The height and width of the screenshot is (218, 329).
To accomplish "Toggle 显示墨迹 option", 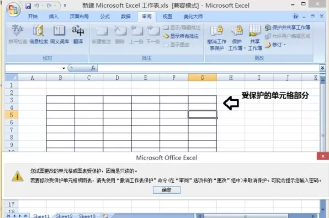I will (177, 45).
